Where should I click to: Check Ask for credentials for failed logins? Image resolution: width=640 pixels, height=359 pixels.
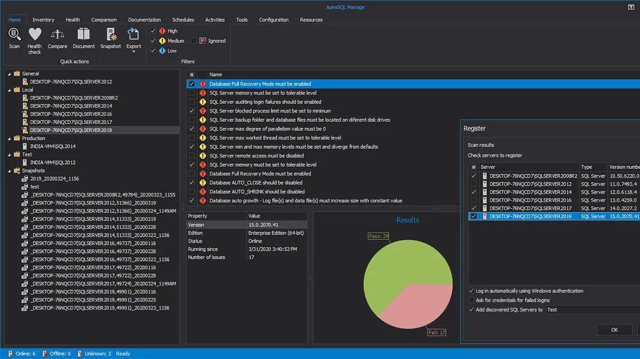tap(471, 300)
